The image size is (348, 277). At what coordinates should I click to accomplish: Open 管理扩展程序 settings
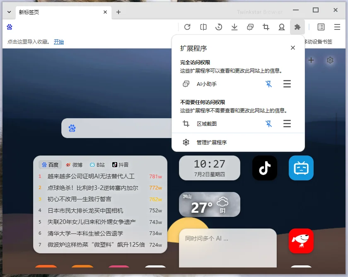coord(238,142)
